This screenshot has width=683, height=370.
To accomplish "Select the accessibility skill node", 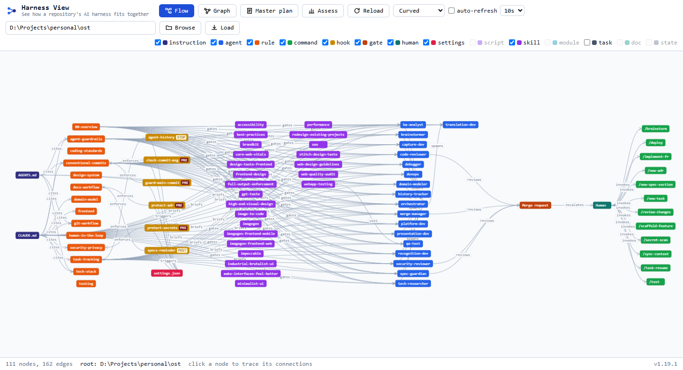I will pyautogui.click(x=251, y=125).
